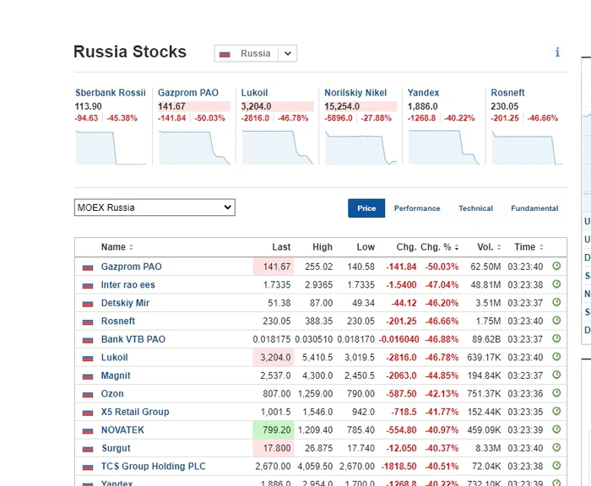Screen dimensions: 591x486
Task: Sort by the Vol. column header
Action: pos(488,247)
